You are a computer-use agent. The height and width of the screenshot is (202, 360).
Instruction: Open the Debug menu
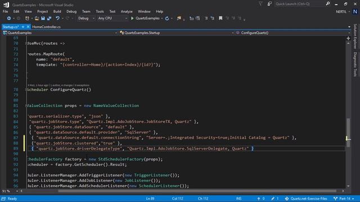click(71, 11)
